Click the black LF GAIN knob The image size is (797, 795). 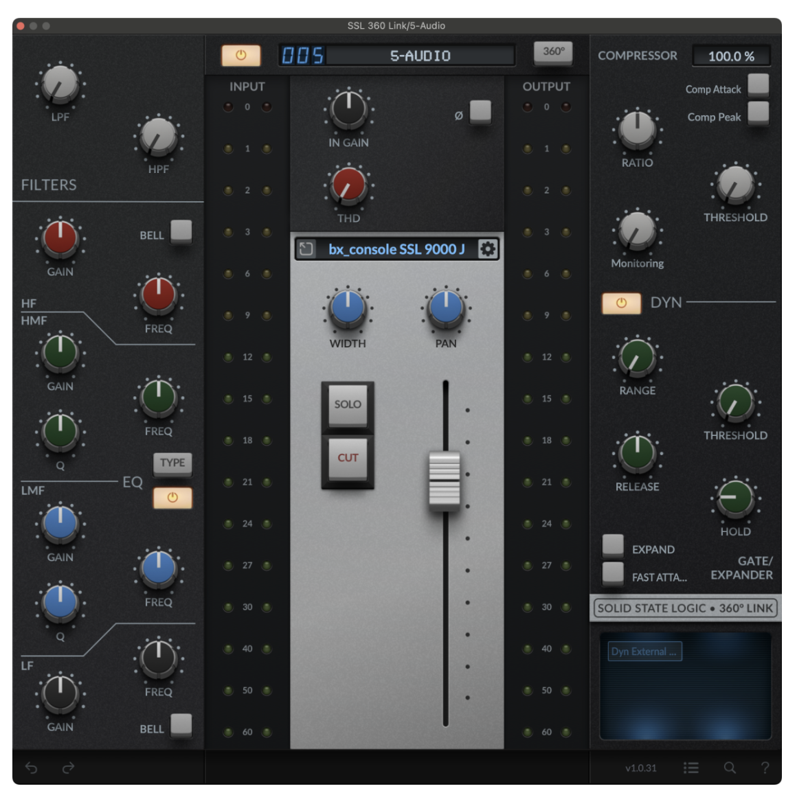pos(60,694)
